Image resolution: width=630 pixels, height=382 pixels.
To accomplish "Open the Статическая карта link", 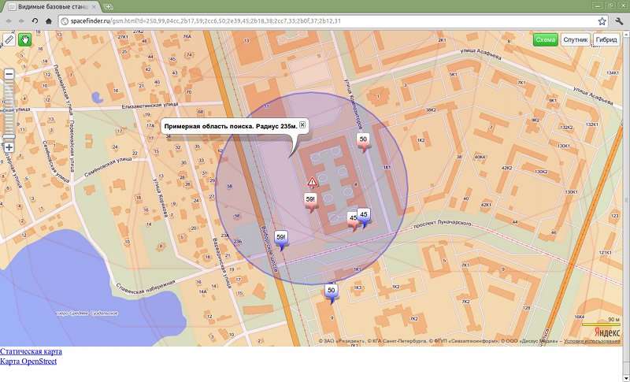I will (31, 351).
